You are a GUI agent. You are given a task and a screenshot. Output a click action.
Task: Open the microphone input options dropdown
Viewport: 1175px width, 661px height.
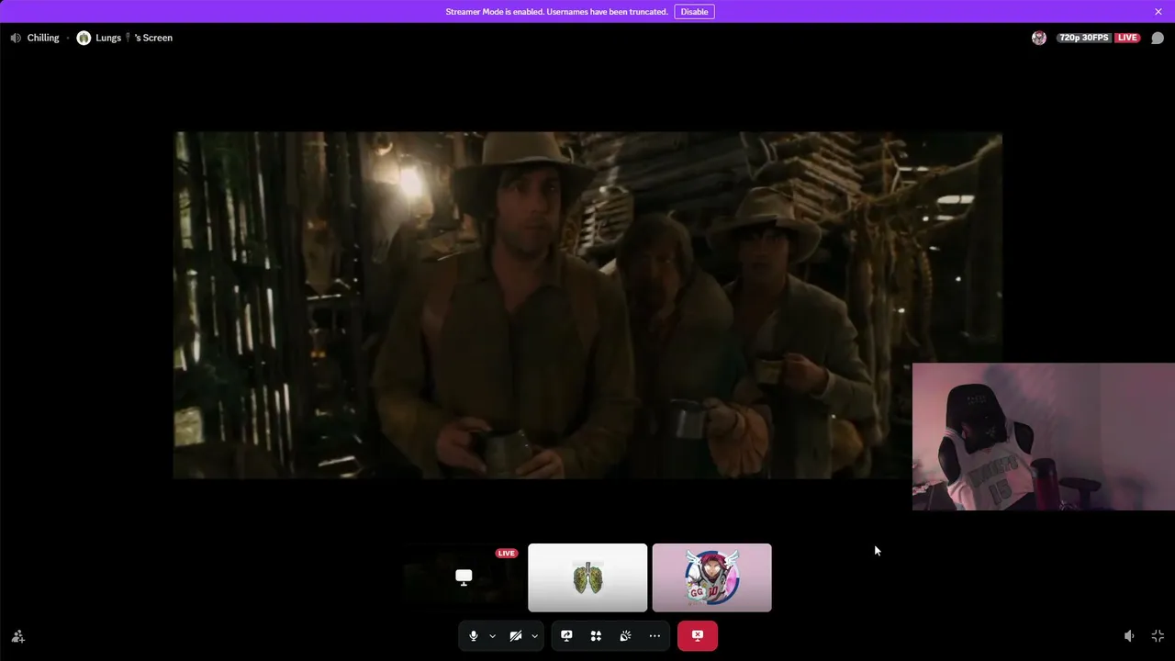(x=492, y=635)
